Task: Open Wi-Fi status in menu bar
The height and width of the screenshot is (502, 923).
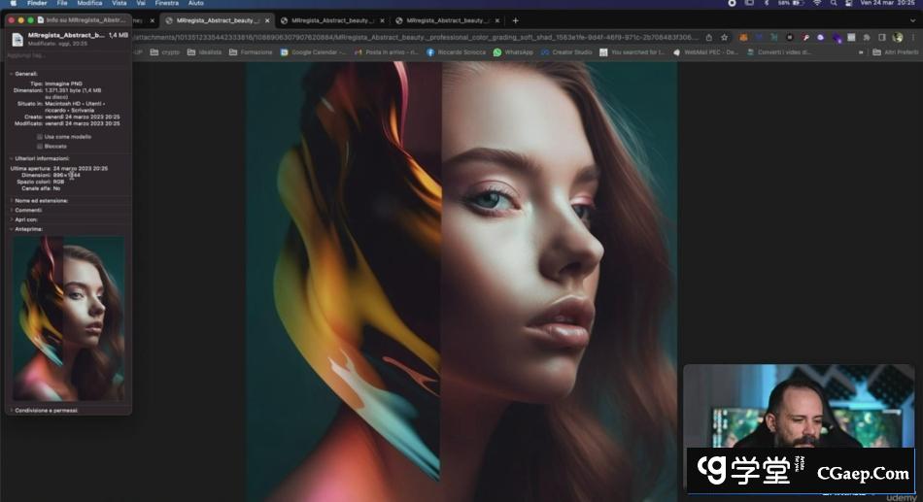Action: coord(816,4)
